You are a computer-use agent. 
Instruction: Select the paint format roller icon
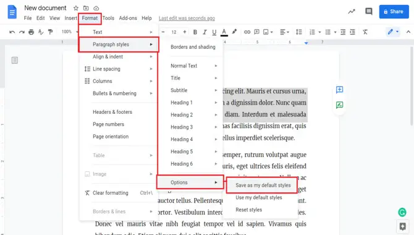pyautogui.click(x=50, y=32)
